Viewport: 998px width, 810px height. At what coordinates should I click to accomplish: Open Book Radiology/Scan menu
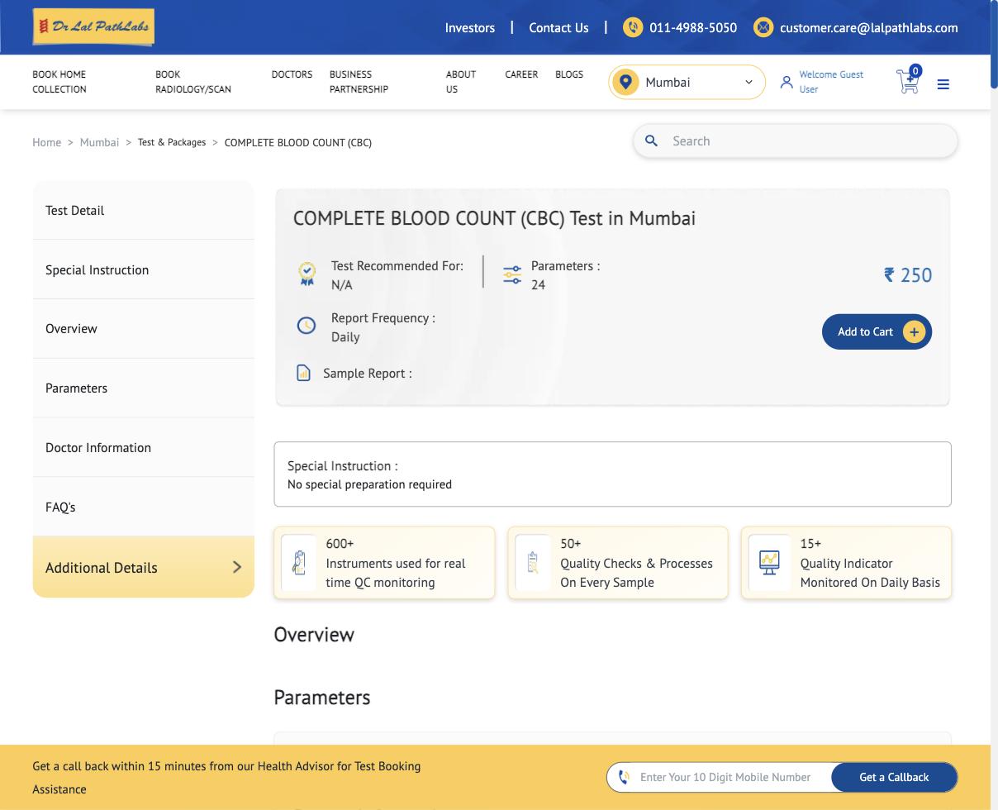(193, 82)
